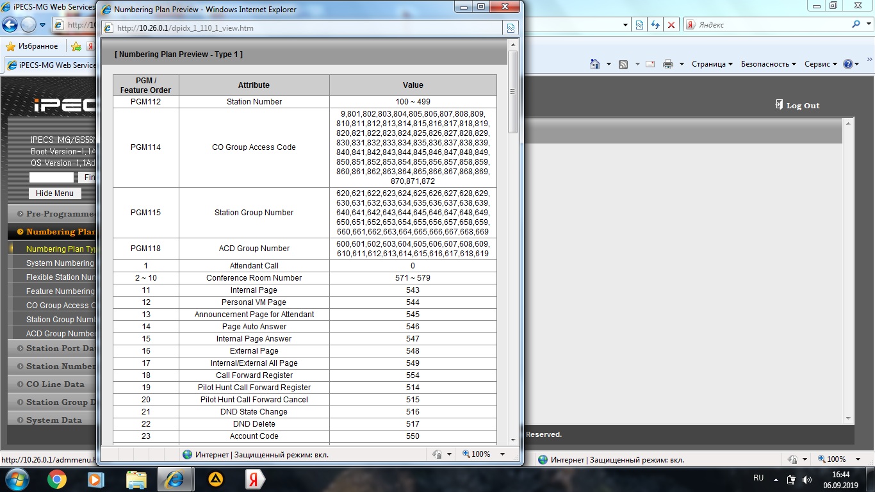The height and width of the screenshot is (492, 875).
Task: Click compatibility view icon in popup address bar
Action: click(x=511, y=28)
